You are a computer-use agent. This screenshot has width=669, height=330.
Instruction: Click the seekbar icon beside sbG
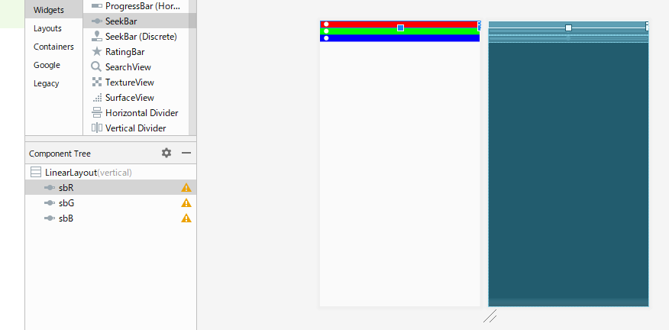pos(50,202)
